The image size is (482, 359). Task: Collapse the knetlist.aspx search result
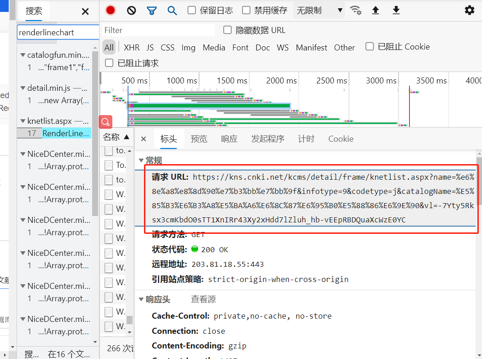click(23, 121)
